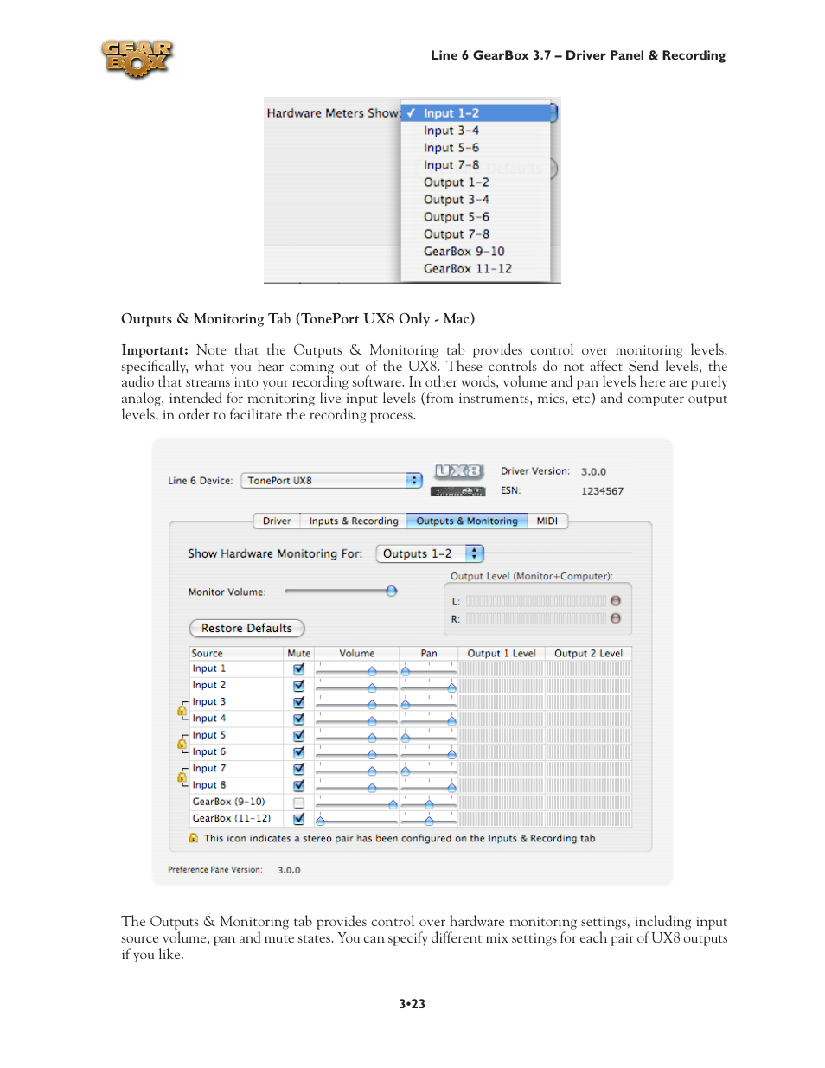Click the R output clip indicator
Viewport: 825px width, 1068px height.
(x=616, y=618)
